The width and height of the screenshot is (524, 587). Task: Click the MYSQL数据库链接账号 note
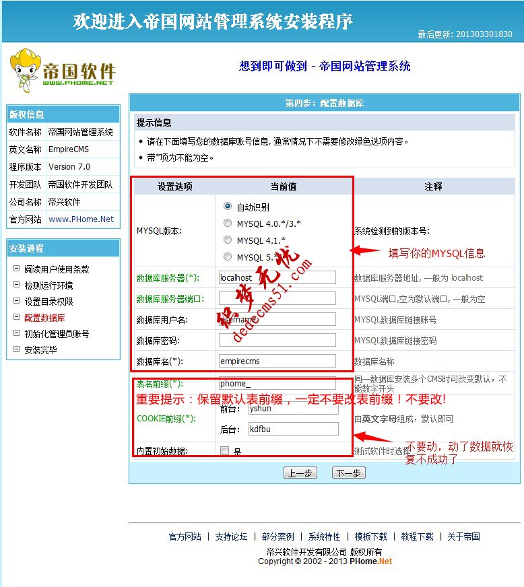coord(395,319)
